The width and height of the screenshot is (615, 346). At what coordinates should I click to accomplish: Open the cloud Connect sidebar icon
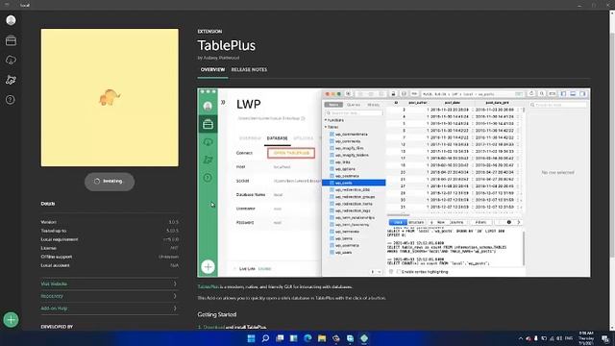[x=11, y=60]
